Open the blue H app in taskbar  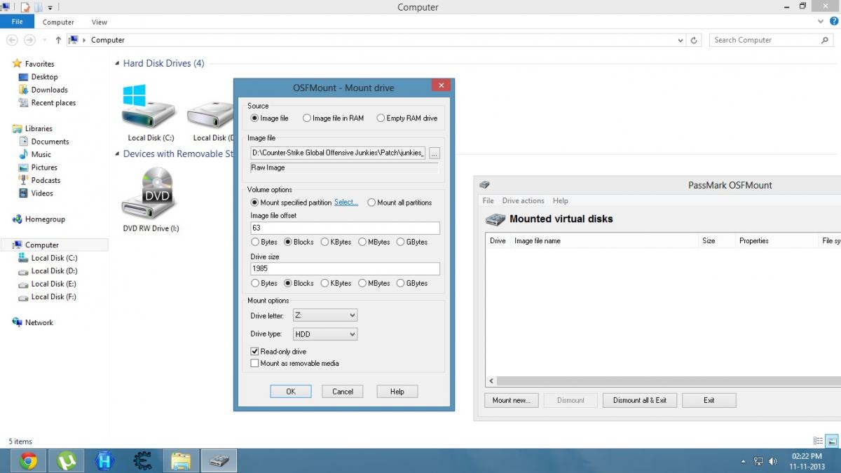click(105, 460)
